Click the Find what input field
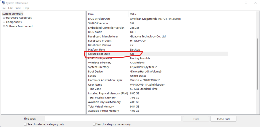Screen dimensions: 260x127 click(x=113, y=119)
